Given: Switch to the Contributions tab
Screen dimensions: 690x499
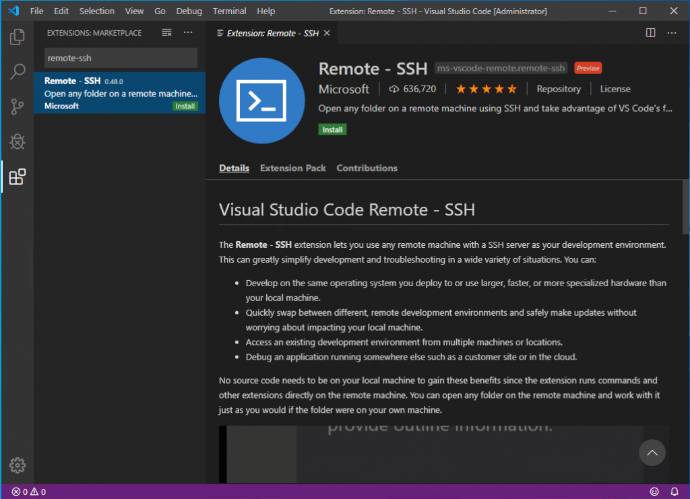Looking at the screenshot, I should (x=367, y=168).
